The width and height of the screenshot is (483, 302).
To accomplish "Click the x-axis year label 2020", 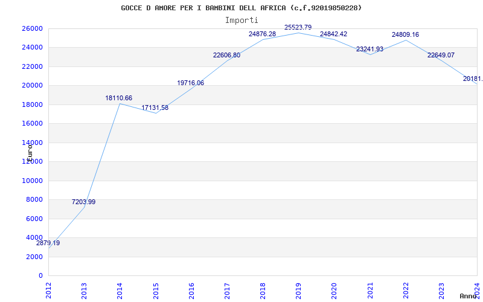I will [334, 291].
